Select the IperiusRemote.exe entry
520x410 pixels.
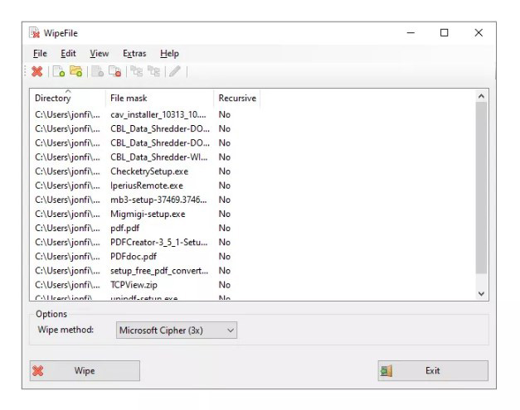147,186
